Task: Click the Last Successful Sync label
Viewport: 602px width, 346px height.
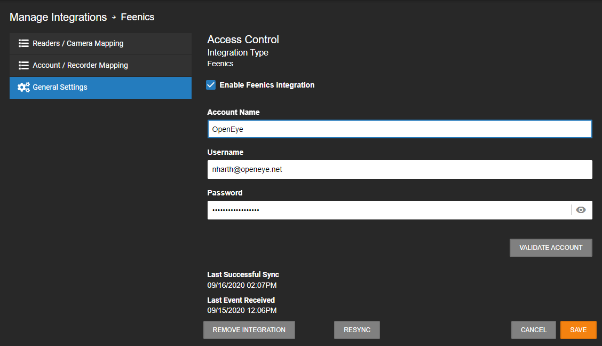Action: point(243,274)
